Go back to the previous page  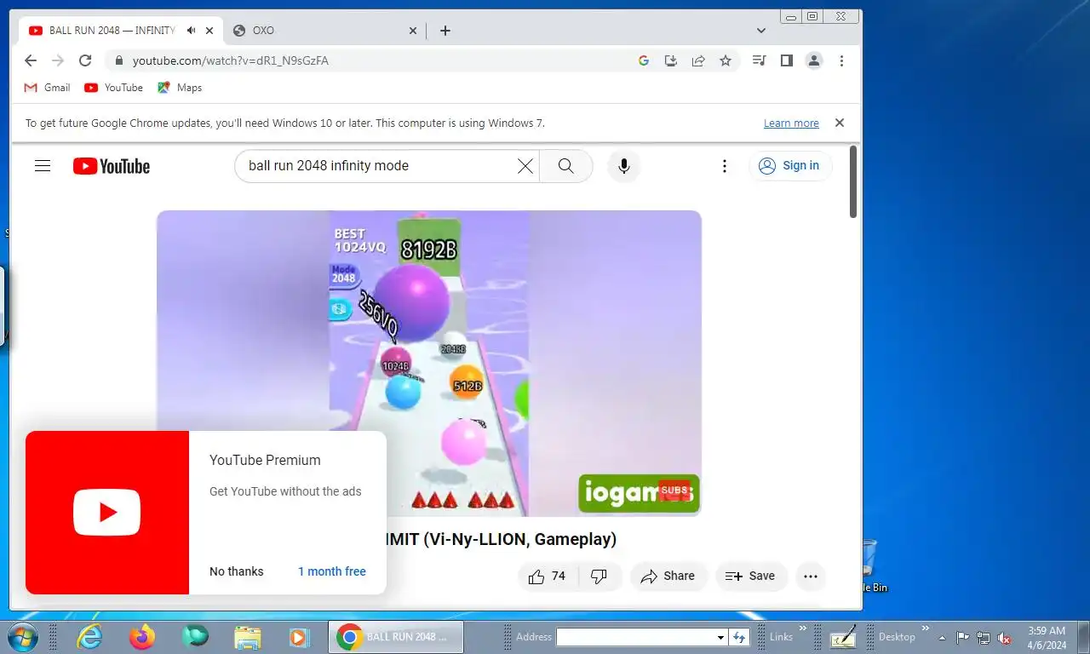click(x=31, y=60)
